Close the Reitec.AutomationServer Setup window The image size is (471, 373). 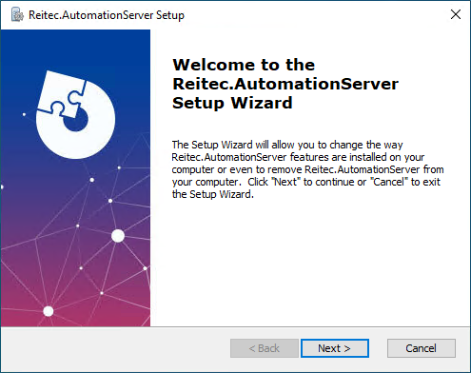pyautogui.click(x=456, y=14)
